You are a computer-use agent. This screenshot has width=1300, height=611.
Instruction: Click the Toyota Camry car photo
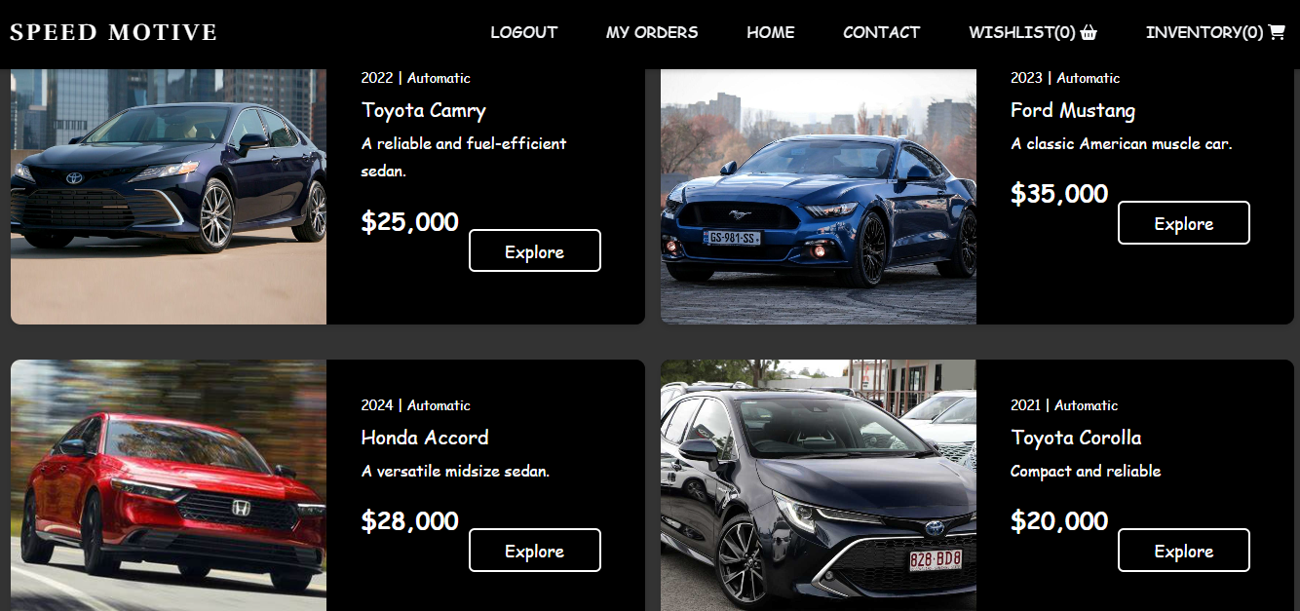coord(169,197)
